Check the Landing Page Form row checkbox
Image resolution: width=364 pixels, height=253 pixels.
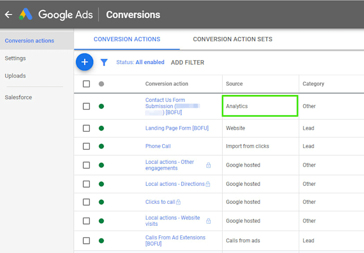(x=86, y=128)
